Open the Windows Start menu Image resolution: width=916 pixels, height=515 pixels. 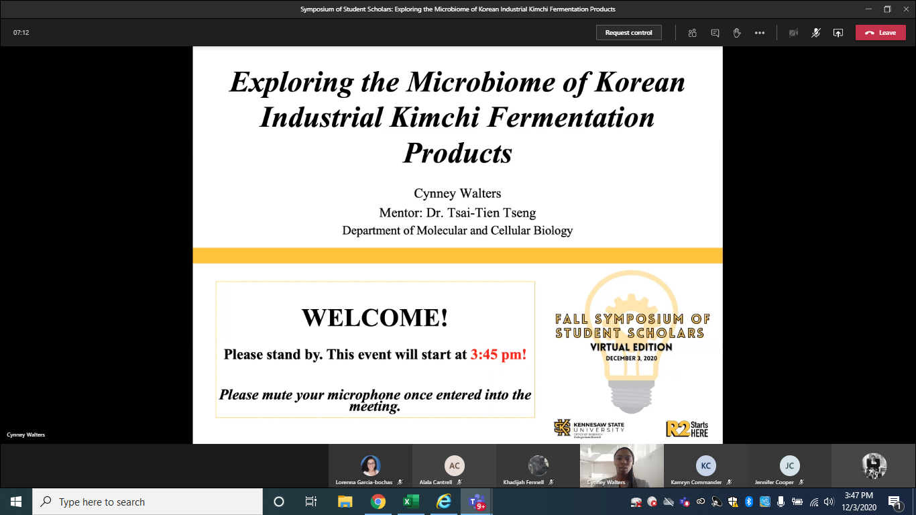[x=16, y=502]
